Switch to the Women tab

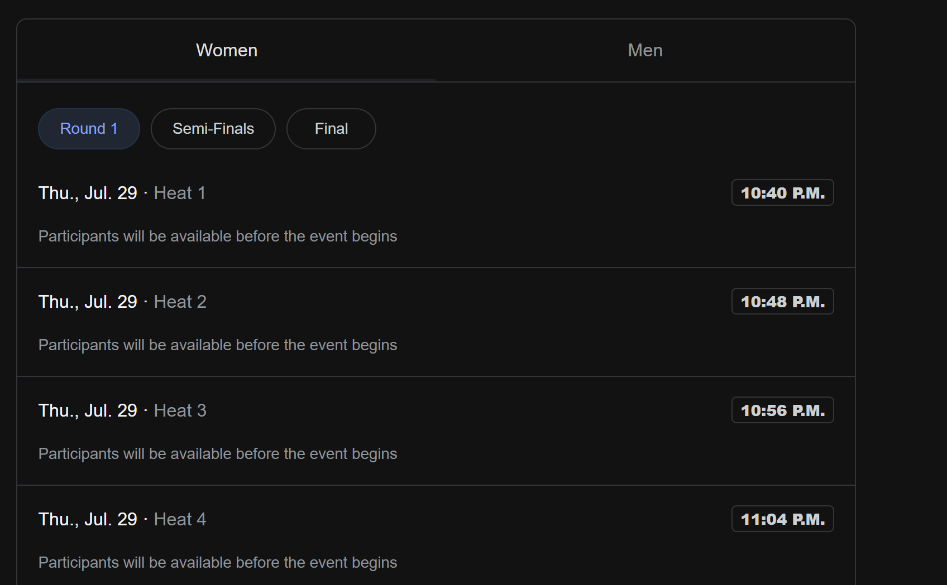(227, 50)
